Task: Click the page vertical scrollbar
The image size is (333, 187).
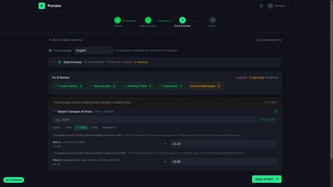Action: [331, 79]
